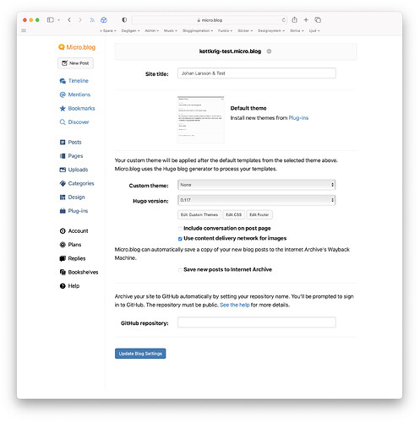Check Save new posts to Internet Archive

180,270
